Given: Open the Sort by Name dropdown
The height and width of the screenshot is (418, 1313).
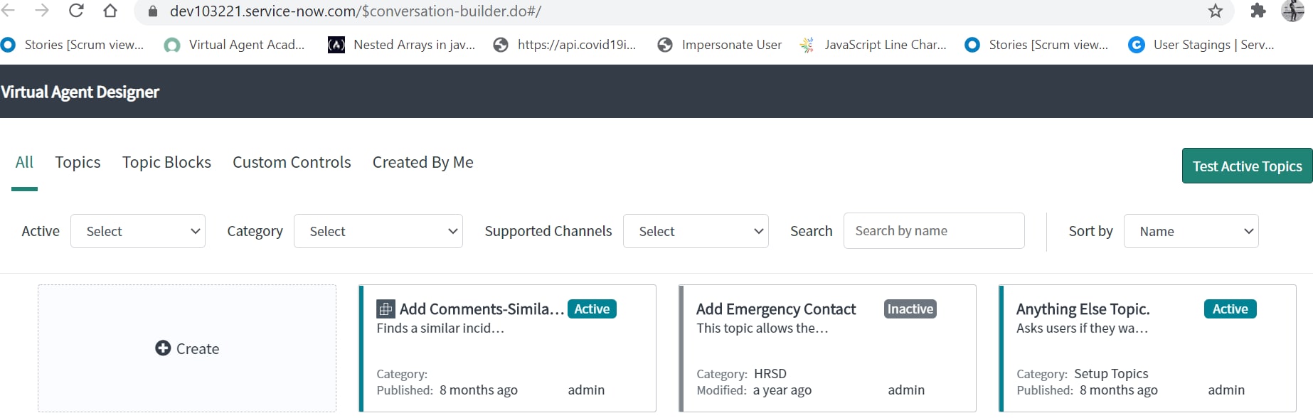Looking at the screenshot, I should point(1191,231).
